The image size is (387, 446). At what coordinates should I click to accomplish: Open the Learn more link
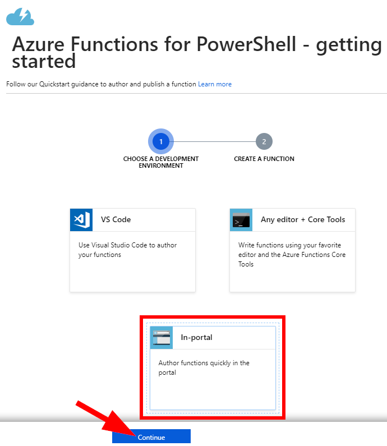tap(215, 84)
